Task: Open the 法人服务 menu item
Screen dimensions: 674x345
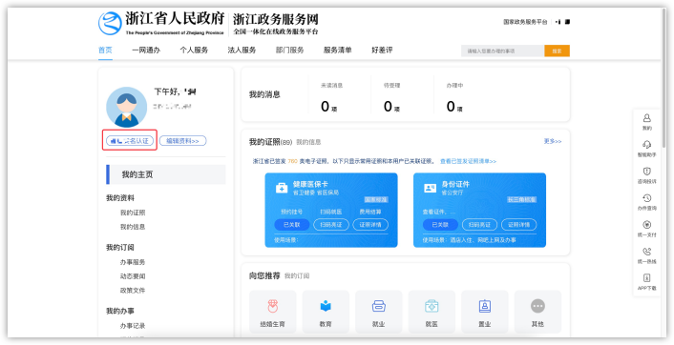Action: (242, 51)
